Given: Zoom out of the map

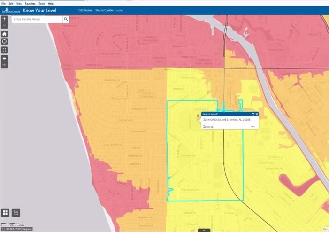Looking at the screenshot, I should pyautogui.click(x=4, y=25).
